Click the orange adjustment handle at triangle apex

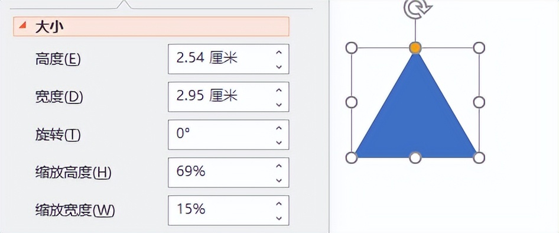point(415,47)
